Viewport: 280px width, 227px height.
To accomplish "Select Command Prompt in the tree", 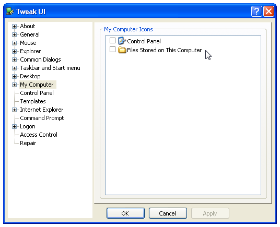I will pos(42,118).
